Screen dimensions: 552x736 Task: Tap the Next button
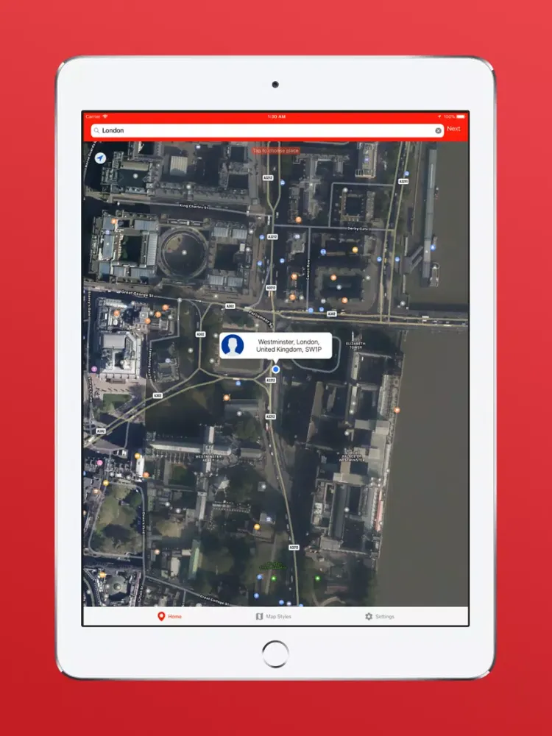[x=453, y=129]
